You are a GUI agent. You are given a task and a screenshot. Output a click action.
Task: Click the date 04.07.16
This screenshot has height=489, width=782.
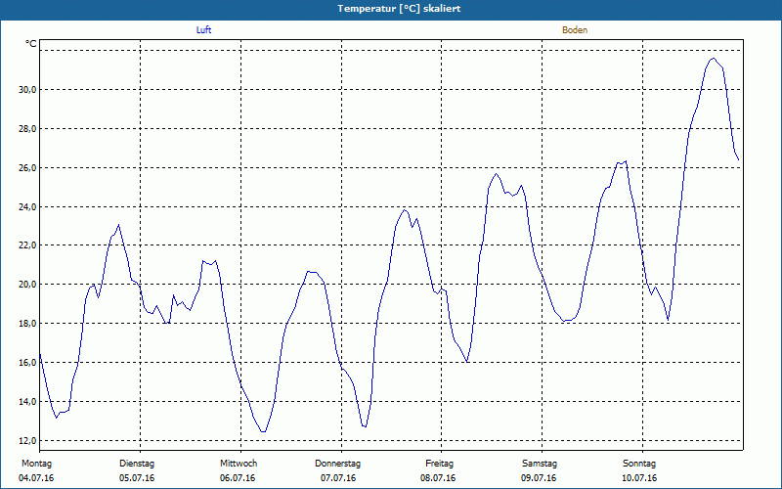[x=36, y=478]
